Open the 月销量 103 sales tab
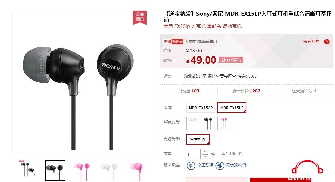 pyautogui.click(x=189, y=91)
